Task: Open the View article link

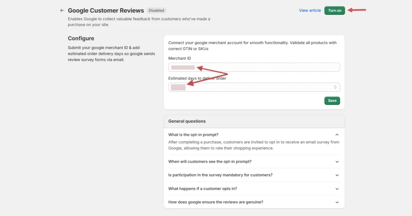Action: pos(310,10)
